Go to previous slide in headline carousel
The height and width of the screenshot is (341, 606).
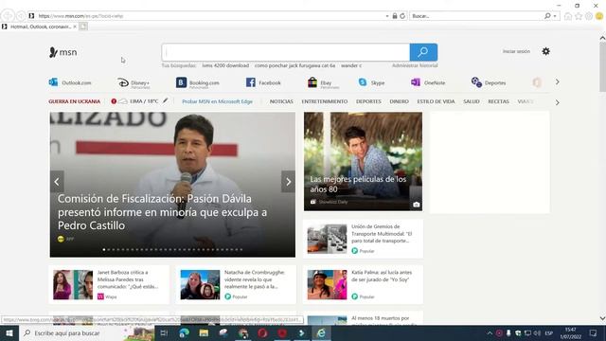pyautogui.click(x=57, y=182)
